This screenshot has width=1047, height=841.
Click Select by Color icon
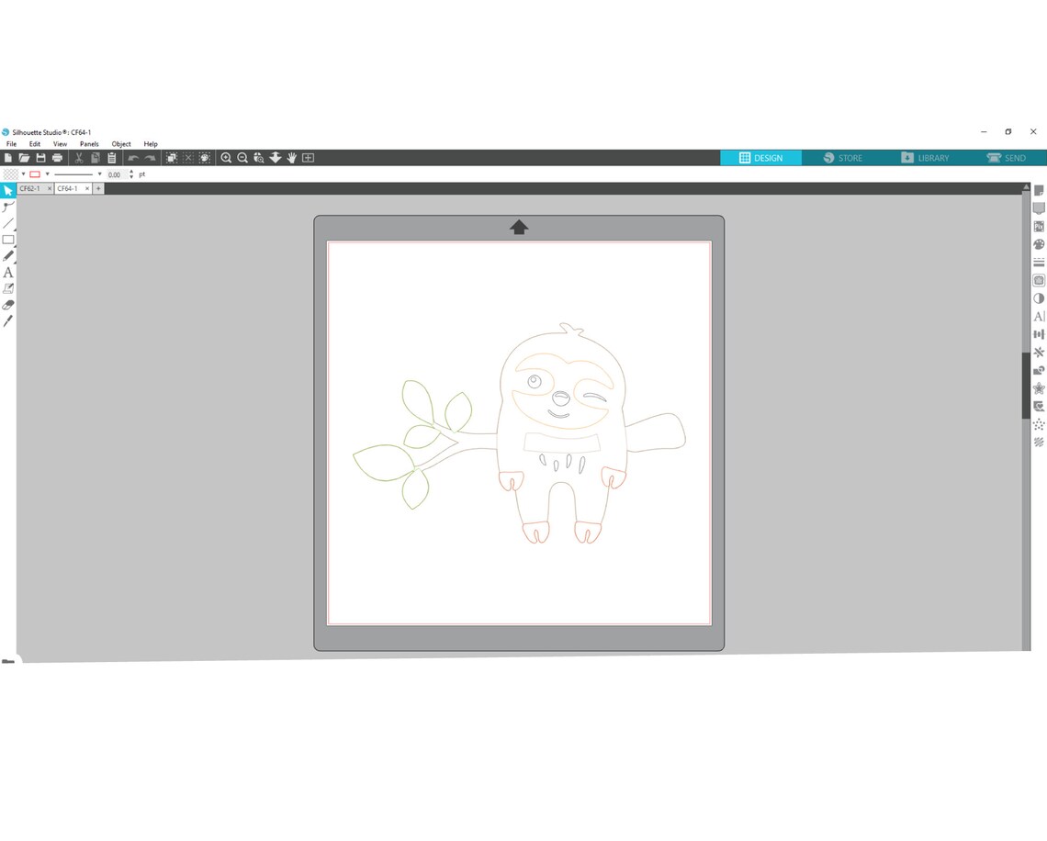(x=204, y=158)
